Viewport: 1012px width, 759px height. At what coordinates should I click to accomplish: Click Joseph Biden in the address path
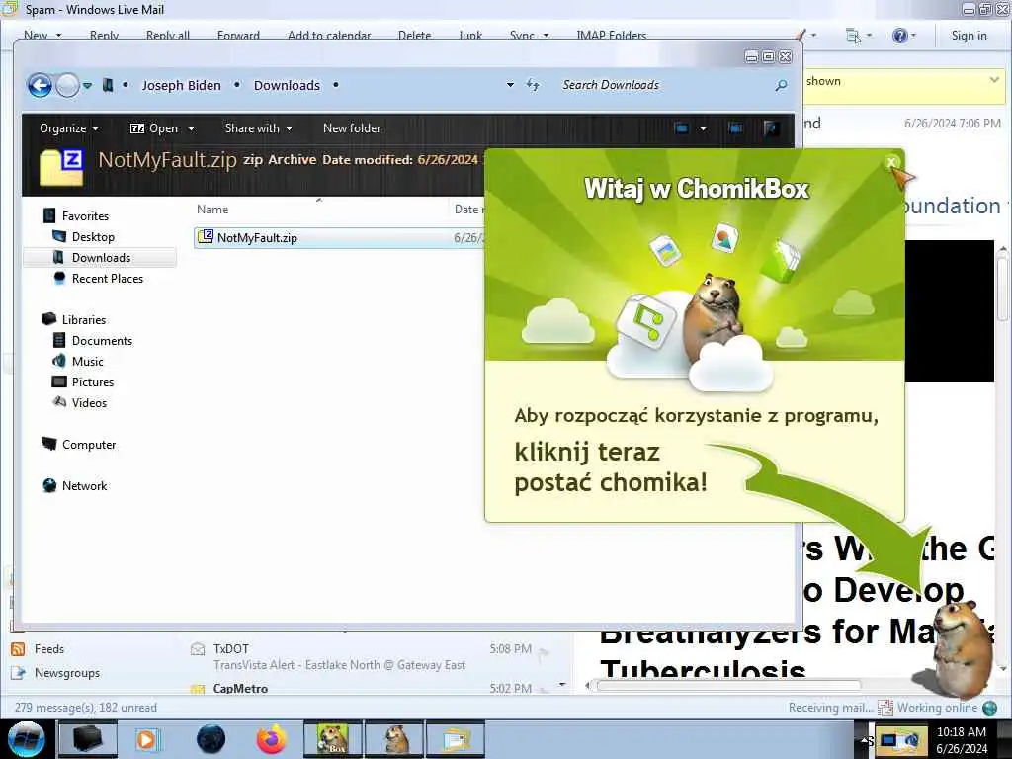pyautogui.click(x=182, y=85)
